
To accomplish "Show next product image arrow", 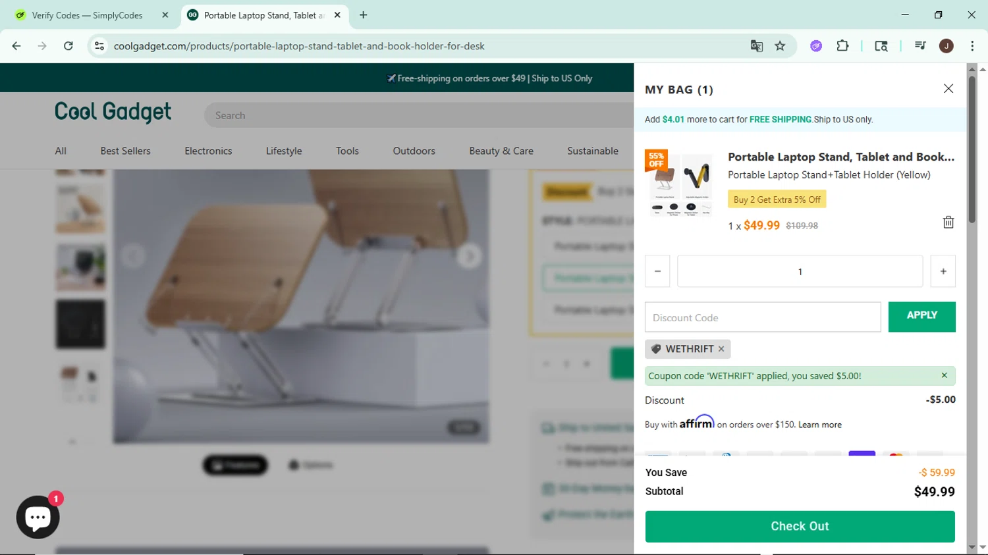I will point(469,256).
